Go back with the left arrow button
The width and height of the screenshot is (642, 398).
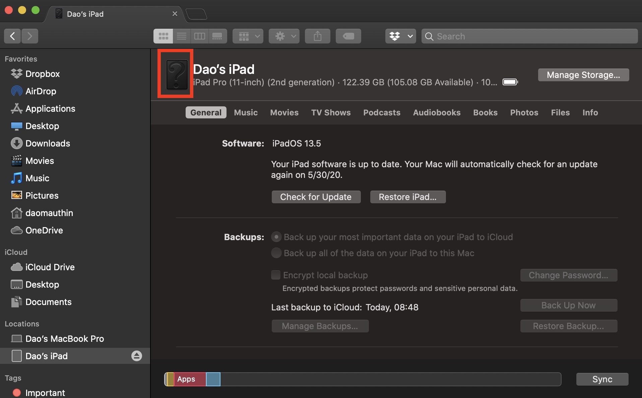pyautogui.click(x=12, y=36)
